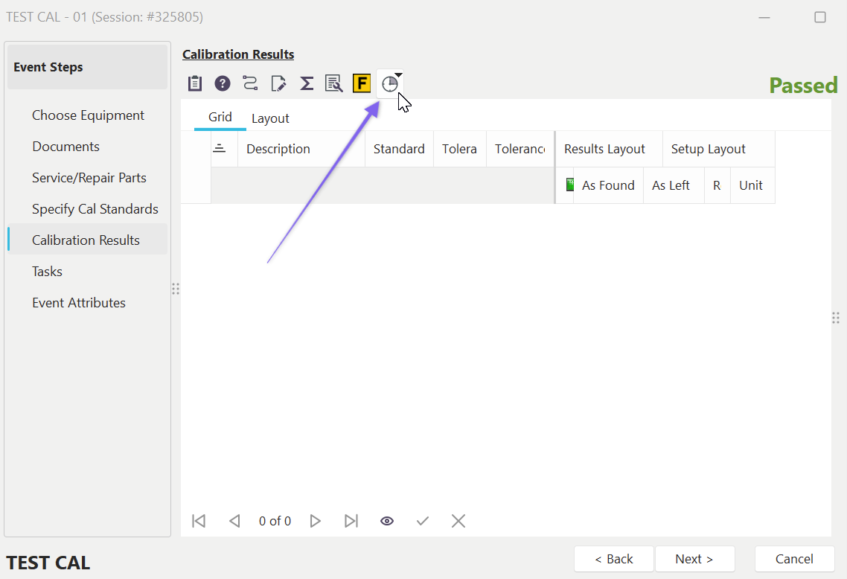
Task: Click the route path toolbar icon
Action: pos(250,83)
